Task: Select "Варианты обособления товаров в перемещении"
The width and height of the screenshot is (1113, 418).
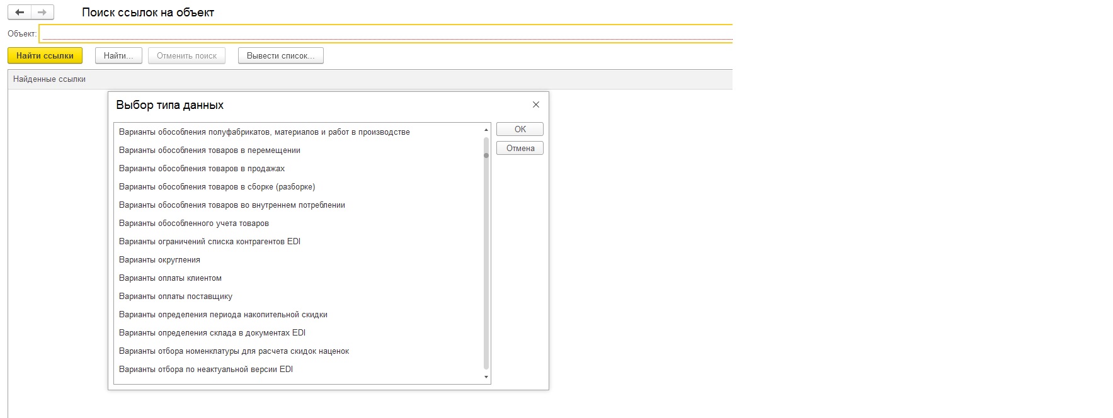Action: point(299,150)
